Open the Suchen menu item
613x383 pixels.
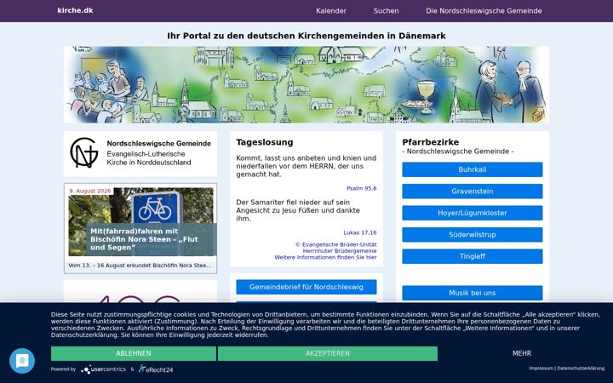pos(386,11)
